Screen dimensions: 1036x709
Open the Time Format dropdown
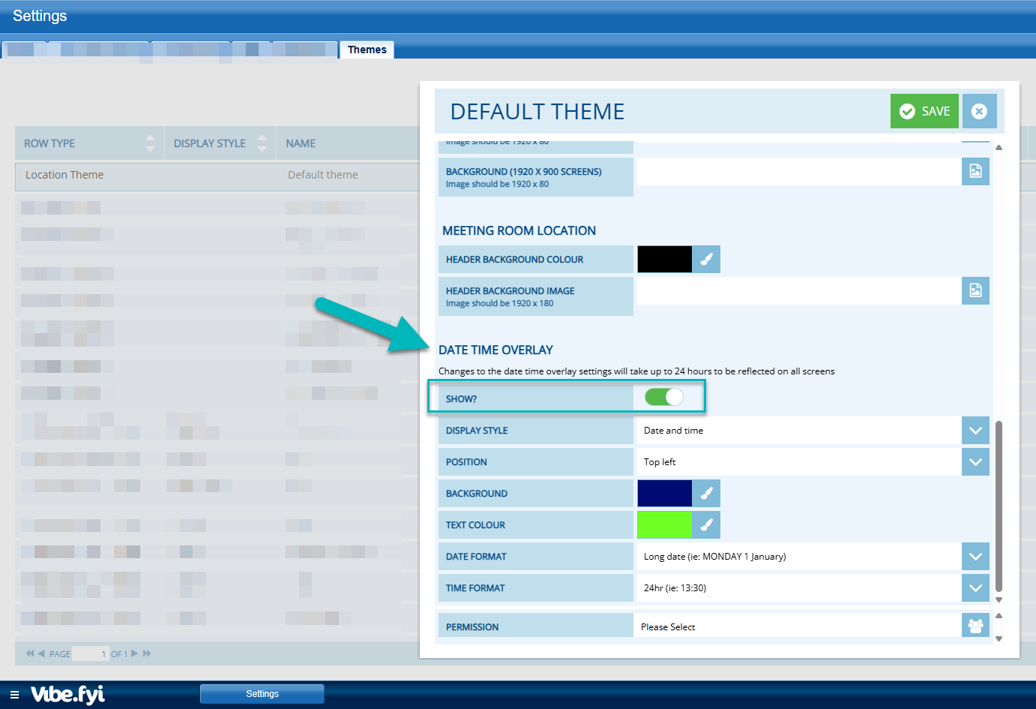(x=975, y=588)
